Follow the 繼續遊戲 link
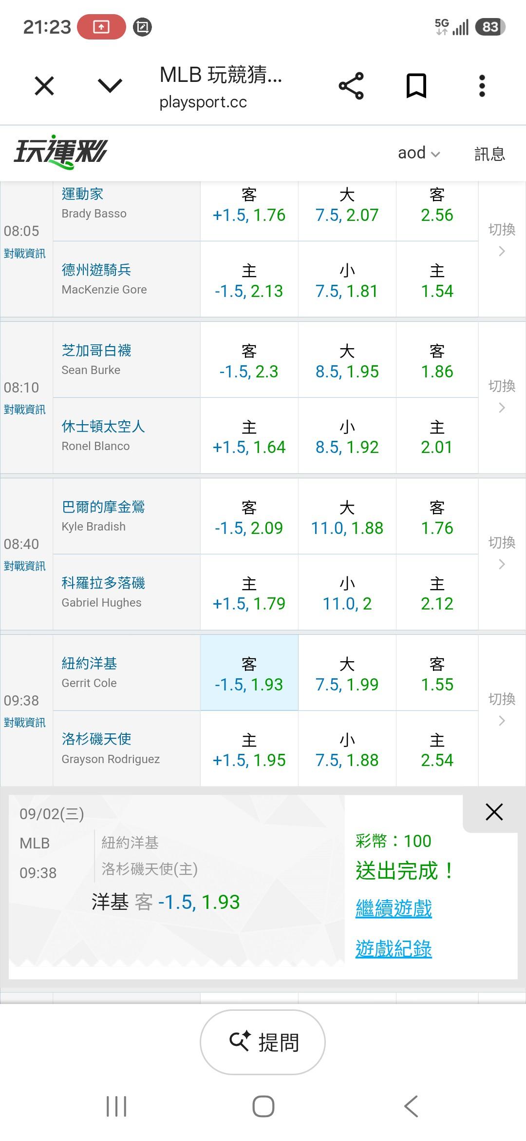 [x=394, y=908]
